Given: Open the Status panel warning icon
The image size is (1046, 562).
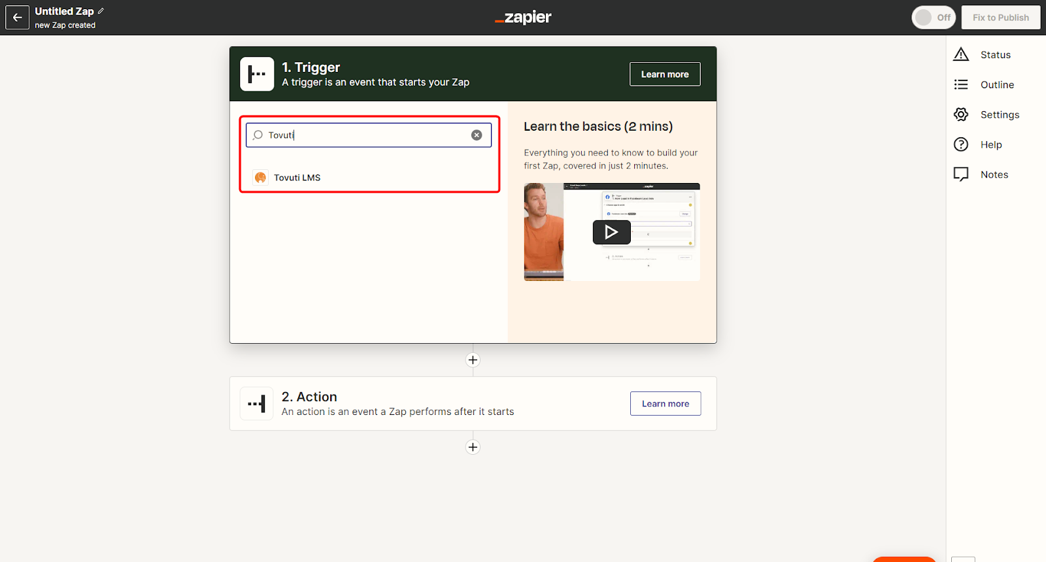Looking at the screenshot, I should [961, 55].
